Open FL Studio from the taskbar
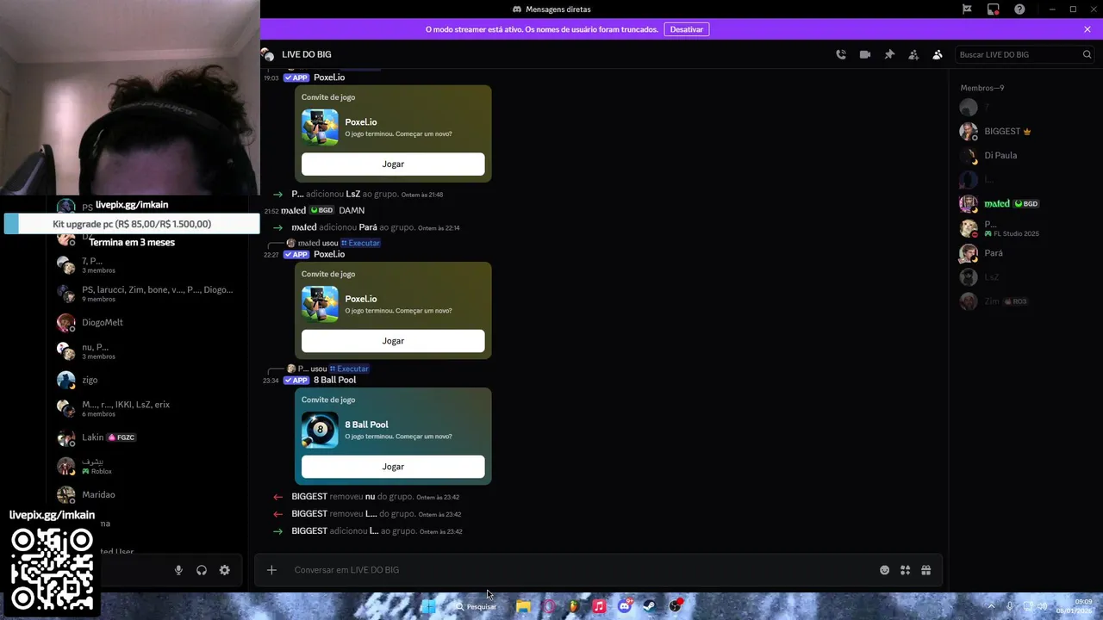The width and height of the screenshot is (1103, 620). 573,606
